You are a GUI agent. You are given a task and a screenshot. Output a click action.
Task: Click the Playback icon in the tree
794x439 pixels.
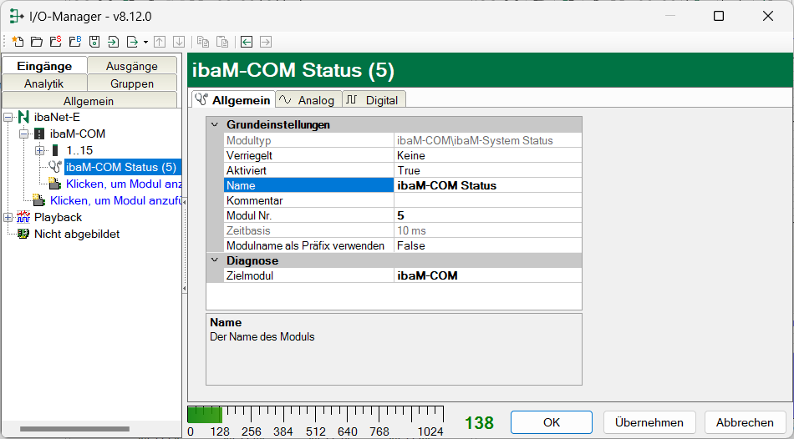coord(23,218)
